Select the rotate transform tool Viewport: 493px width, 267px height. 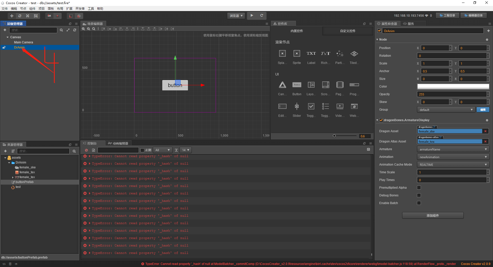click(20, 16)
